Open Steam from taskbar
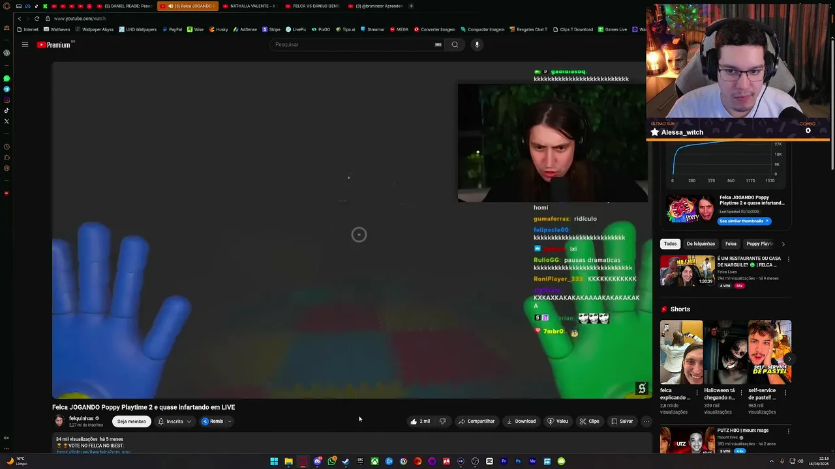The image size is (835, 469). 346,461
